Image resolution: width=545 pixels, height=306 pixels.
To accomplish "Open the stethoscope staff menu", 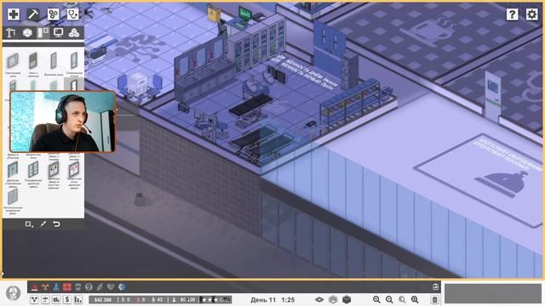I will click(73, 14).
